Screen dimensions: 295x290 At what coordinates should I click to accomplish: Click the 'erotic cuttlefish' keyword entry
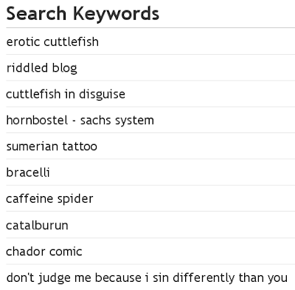(52, 41)
